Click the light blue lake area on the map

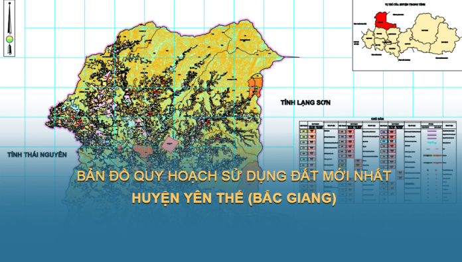coord(131,124)
